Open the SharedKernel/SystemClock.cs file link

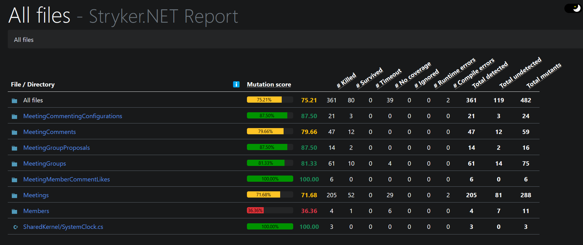pyautogui.click(x=63, y=227)
